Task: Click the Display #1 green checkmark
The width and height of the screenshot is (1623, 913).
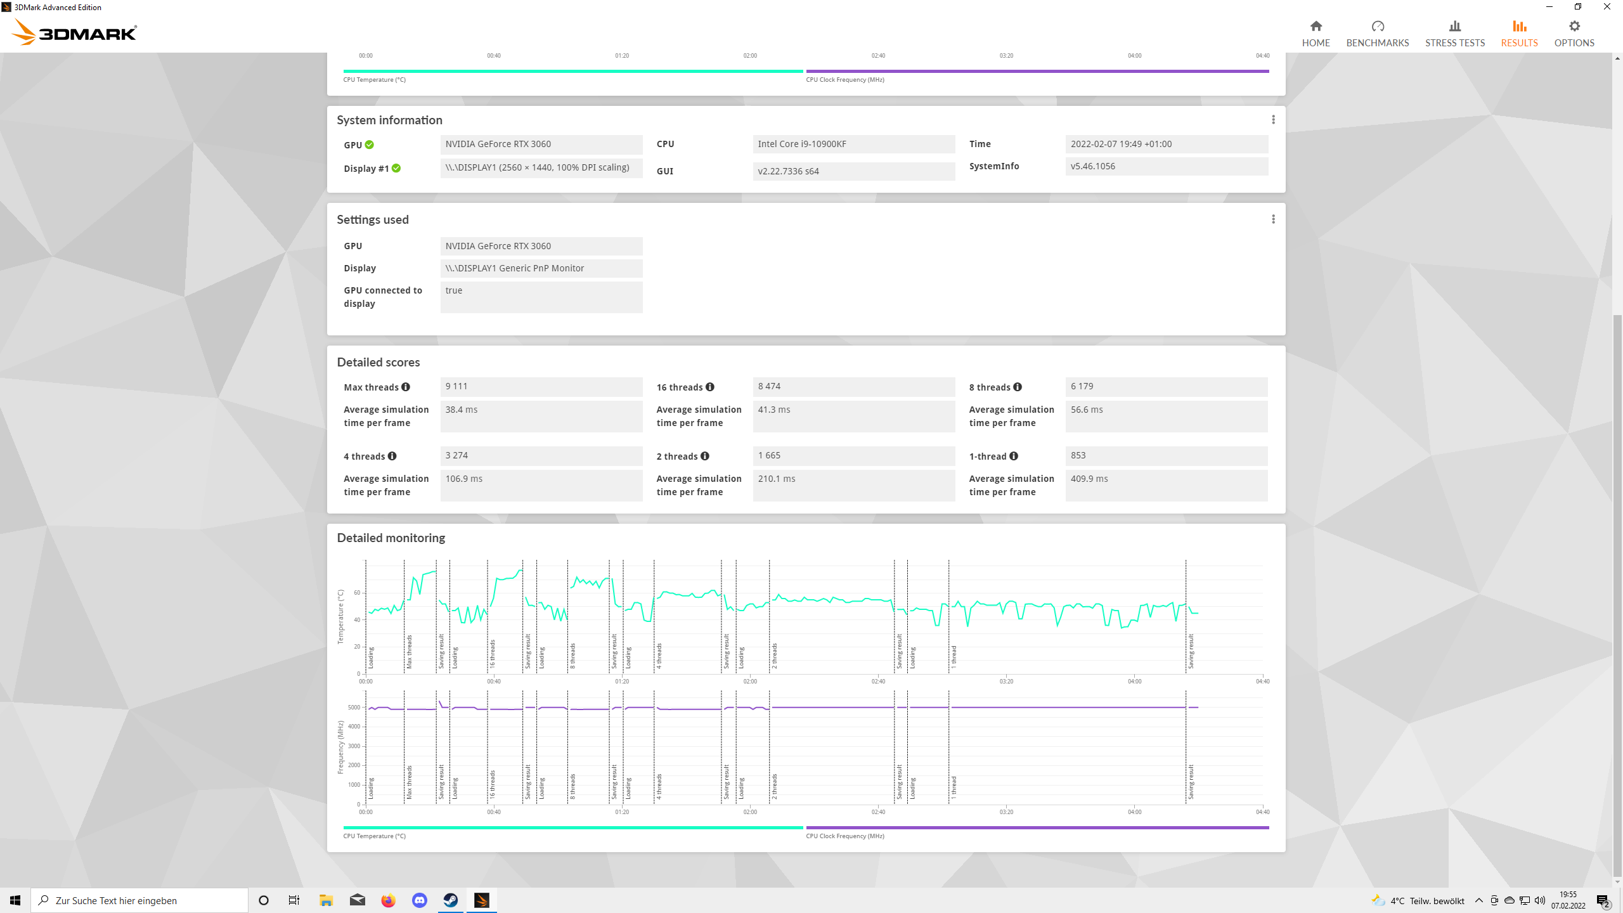Action: [396, 168]
